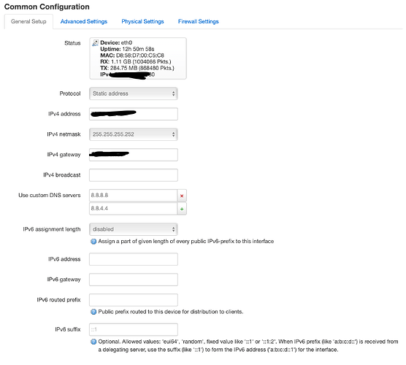Focus the IPv6 gateway input
406x365 pixels.
tap(134, 280)
